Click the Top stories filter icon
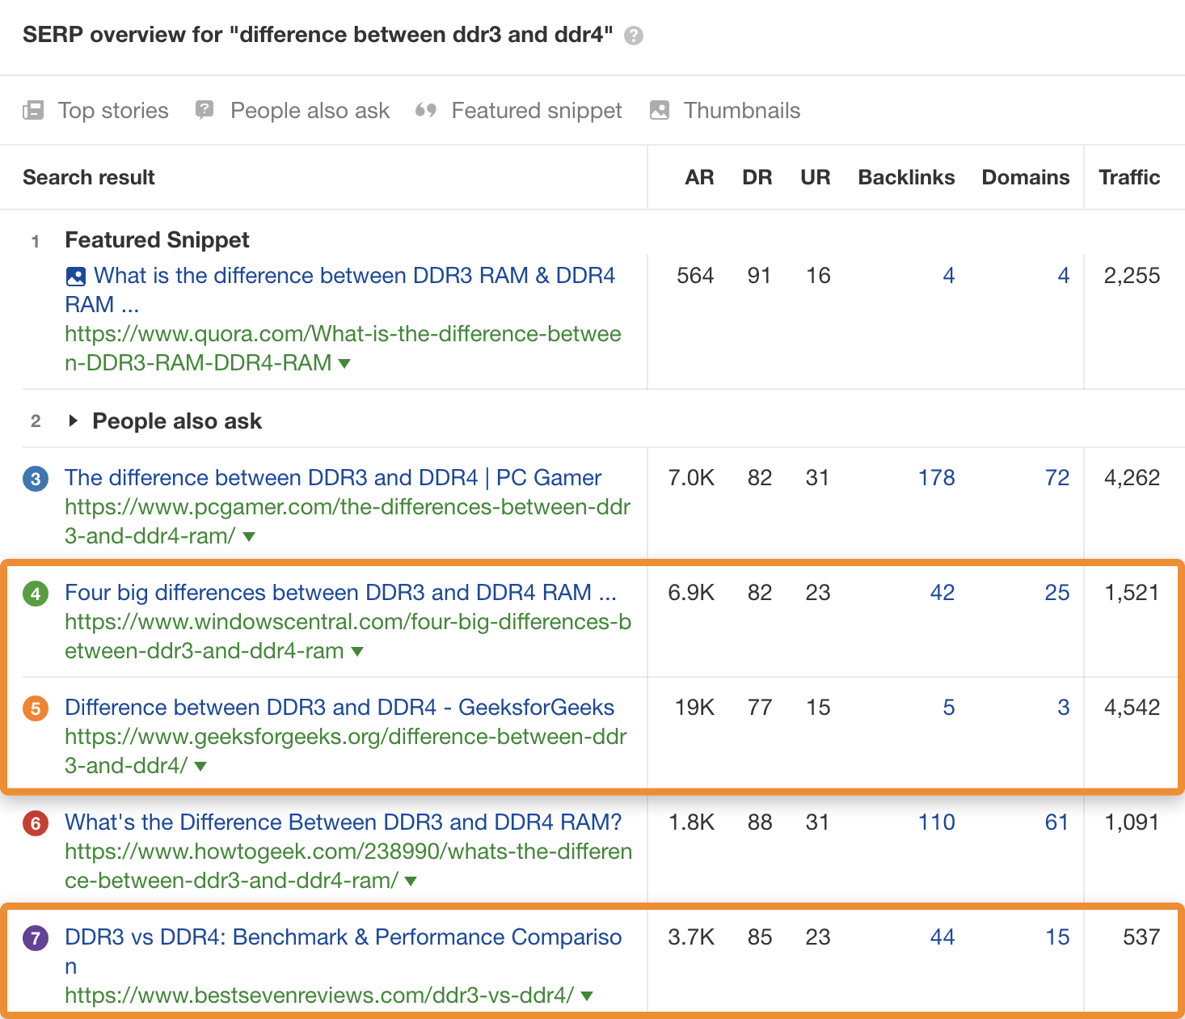1185x1019 pixels. 33,110
